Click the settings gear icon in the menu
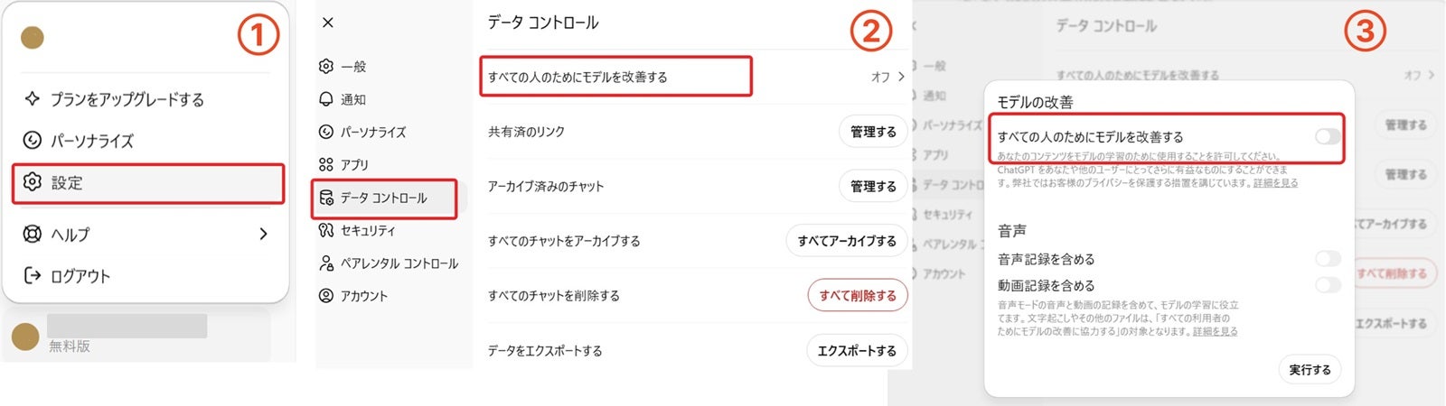This screenshot has width=1446, height=406. tap(33, 182)
